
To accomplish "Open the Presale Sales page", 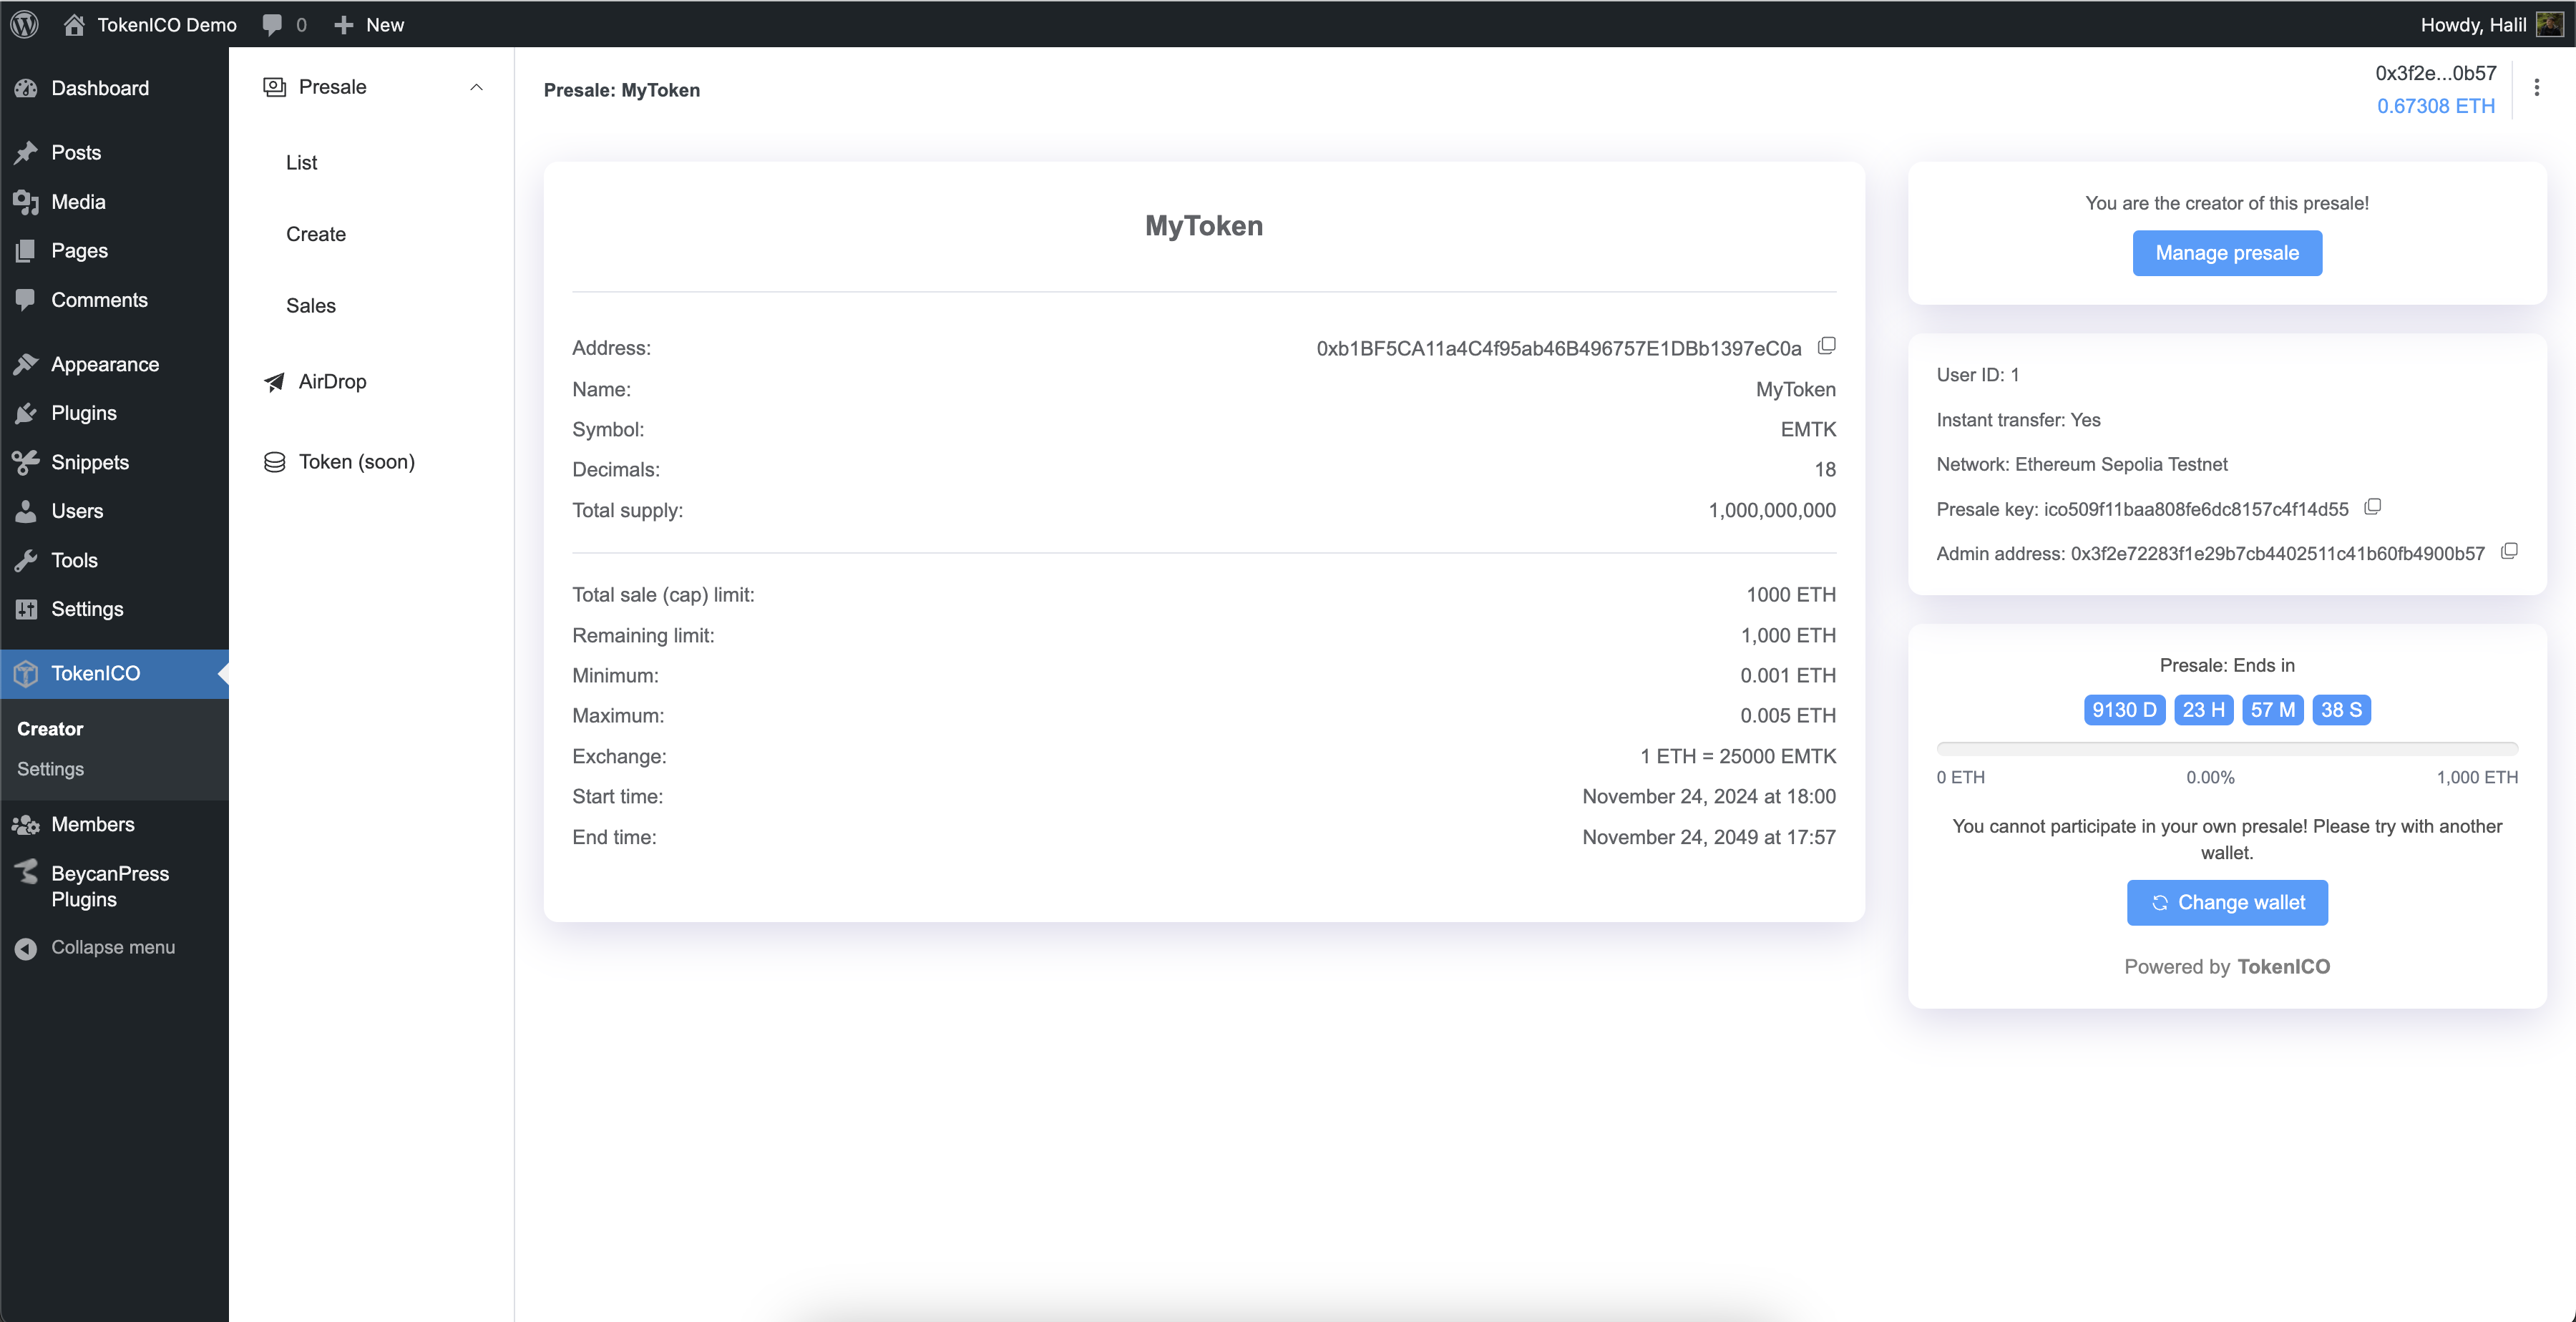I will click(x=311, y=306).
